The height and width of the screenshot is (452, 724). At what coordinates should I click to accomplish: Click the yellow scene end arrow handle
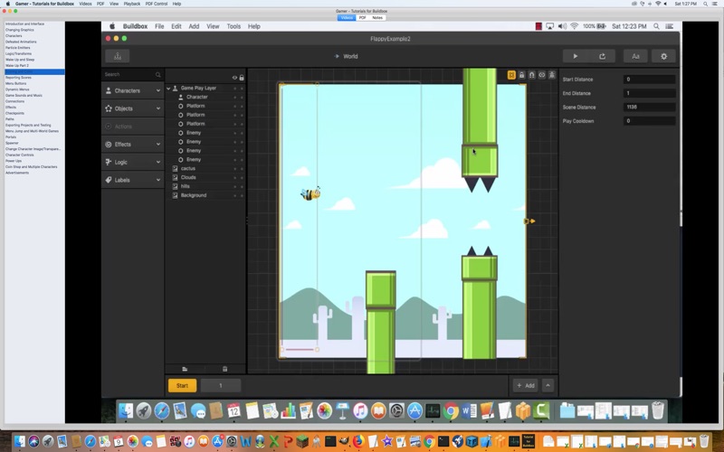529,221
